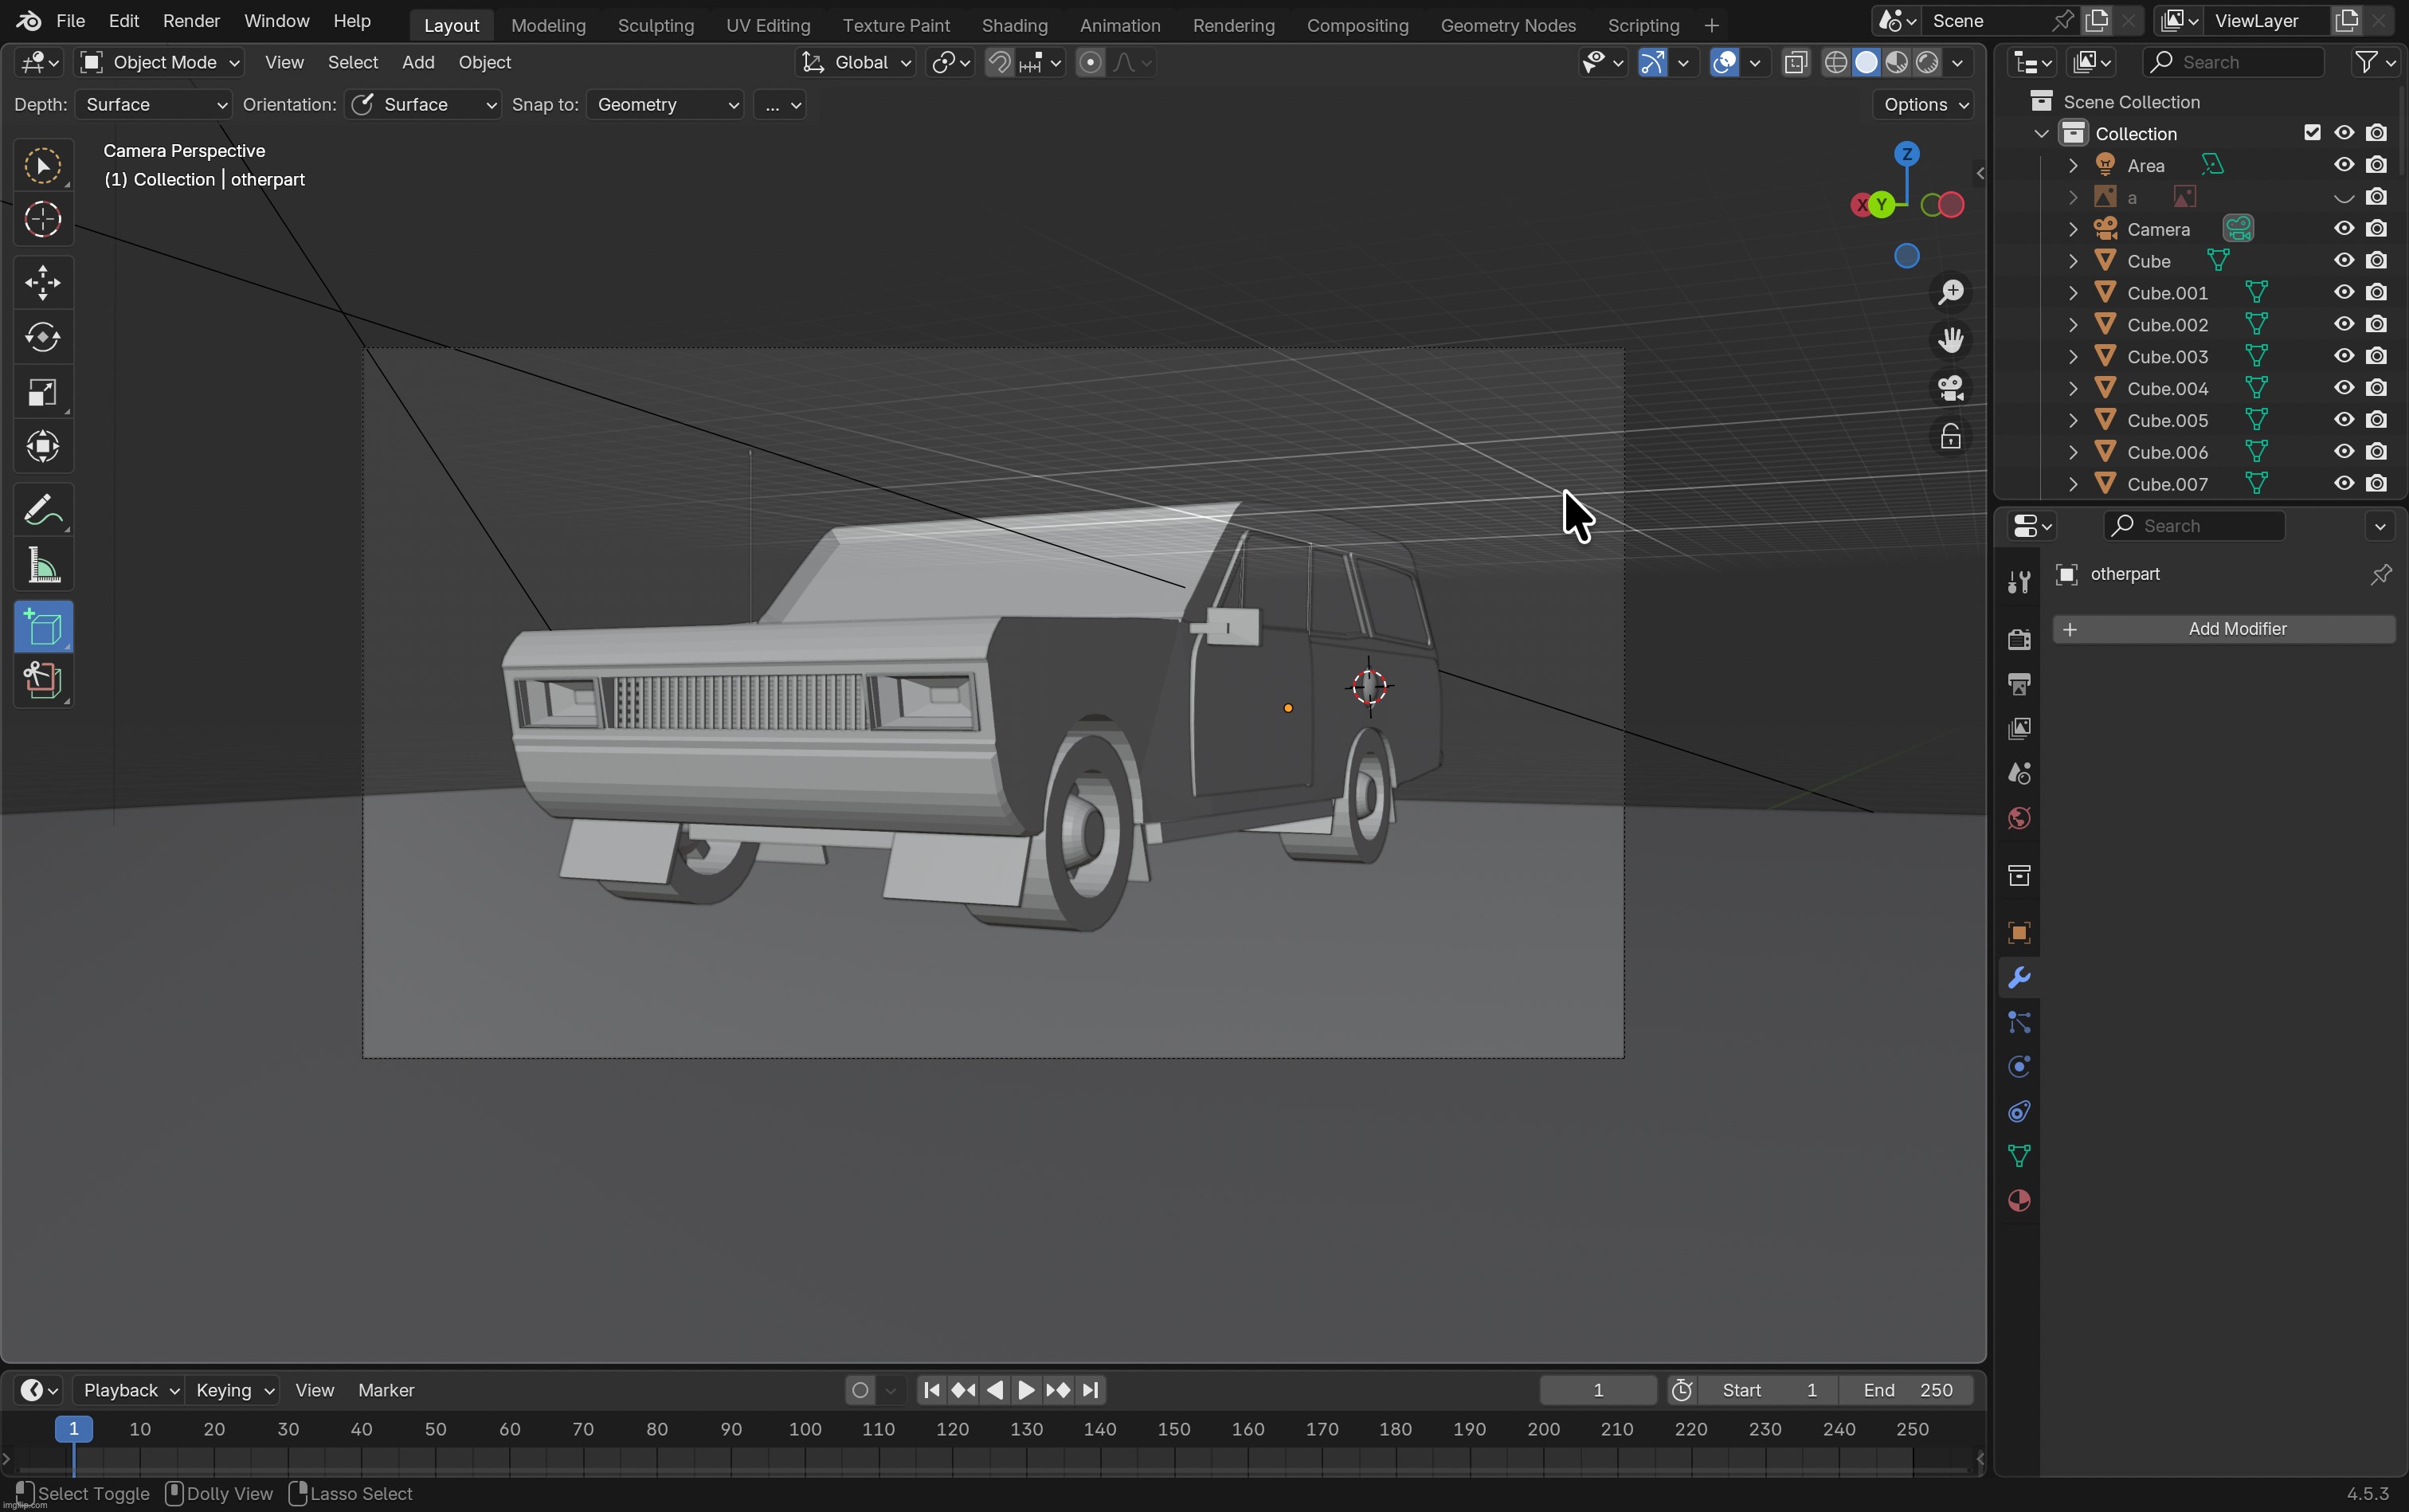Select the Measure tool
The height and width of the screenshot is (1512, 2409).
point(43,566)
